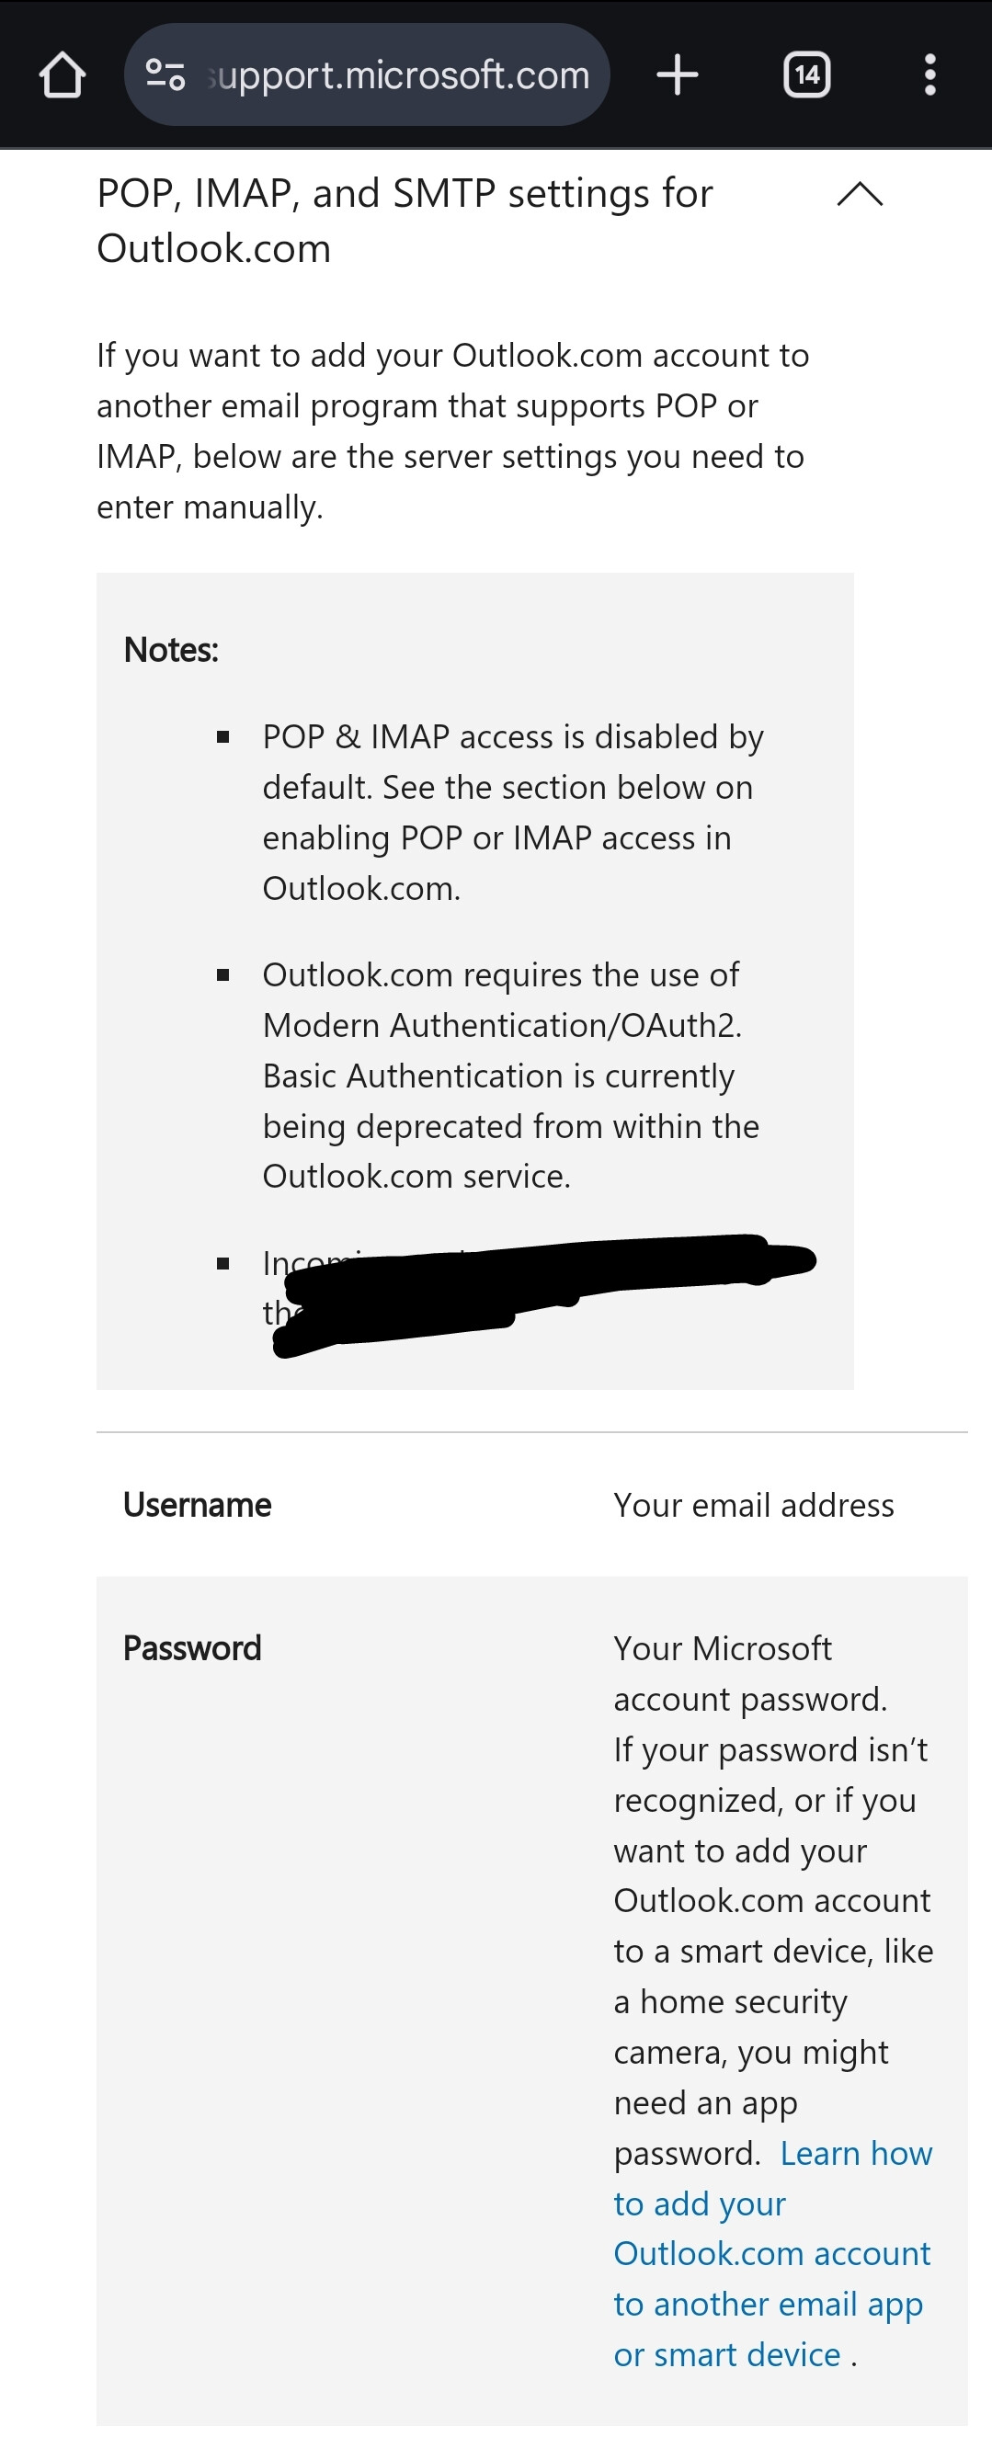Tap the "or smart device" link text
Screen dimensions: 992x2448
727,2355
